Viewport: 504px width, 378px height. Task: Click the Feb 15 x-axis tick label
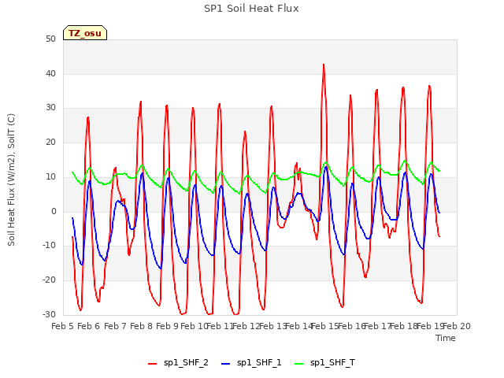click(x=325, y=326)
